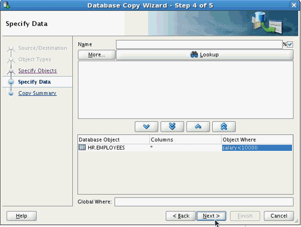Jump to Specify Objects step
301x227 pixels.
tap(38, 70)
